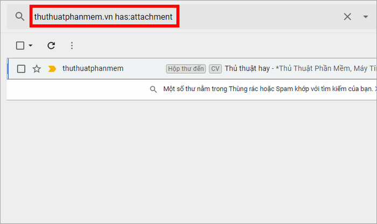Expand the selection options arrow beside select-all
The height and width of the screenshot is (224, 377).
tap(31, 45)
